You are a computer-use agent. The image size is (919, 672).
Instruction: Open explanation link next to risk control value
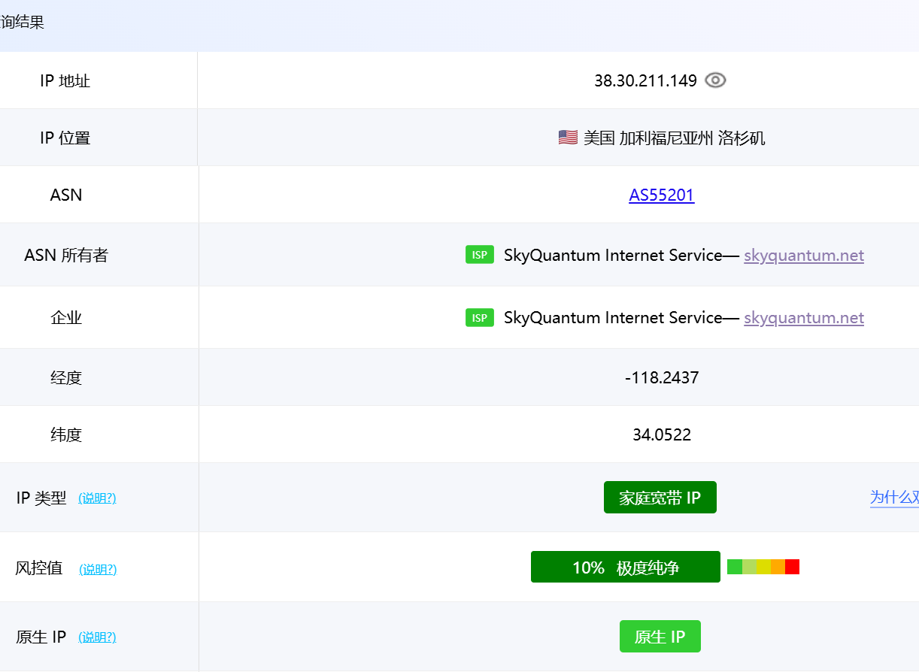coord(98,569)
